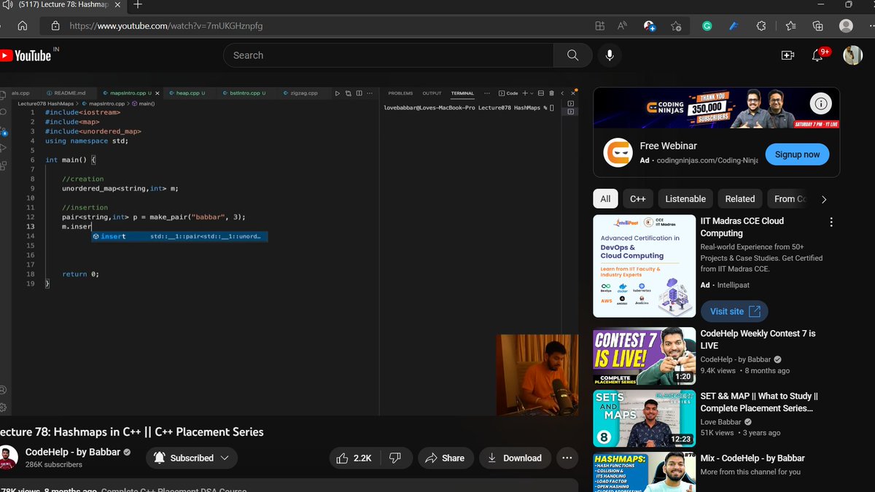Go to YouTube home via logo
This screenshot has height=492, width=875.
point(26,55)
